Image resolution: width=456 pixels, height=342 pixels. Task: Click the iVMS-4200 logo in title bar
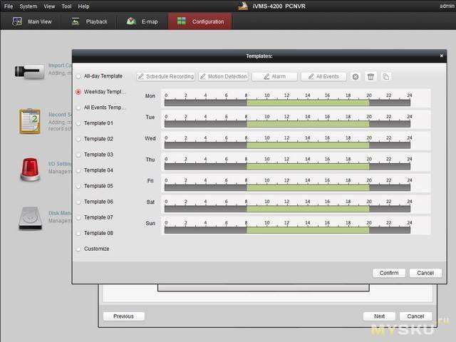pos(243,6)
